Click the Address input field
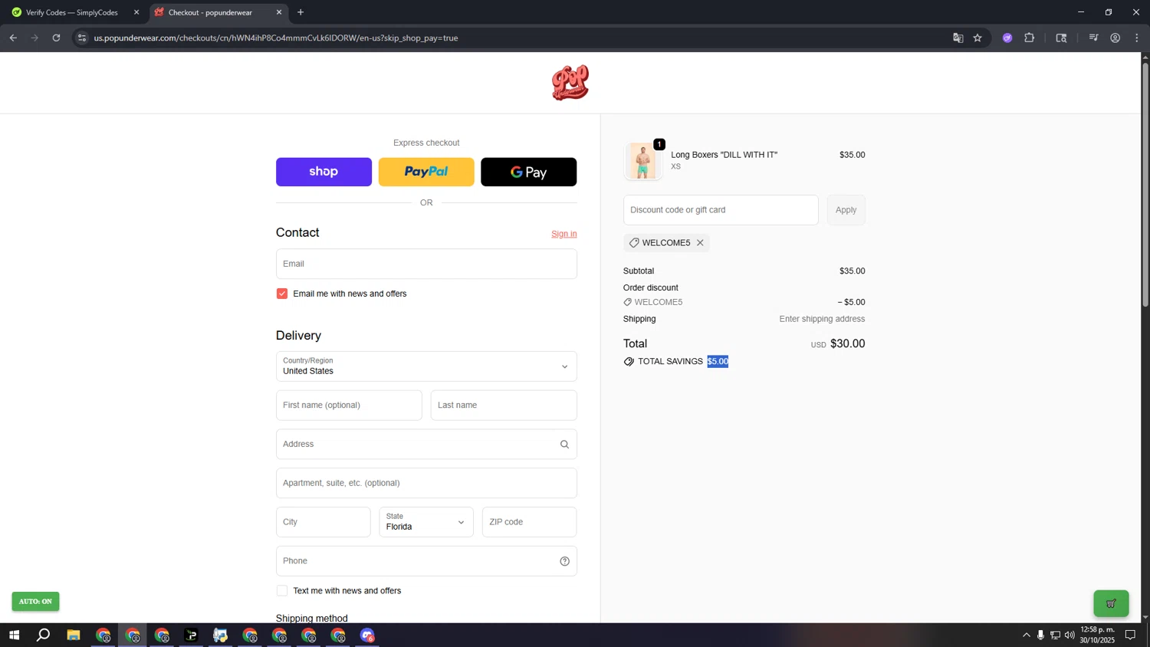This screenshot has width=1150, height=647. coord(426,445)
